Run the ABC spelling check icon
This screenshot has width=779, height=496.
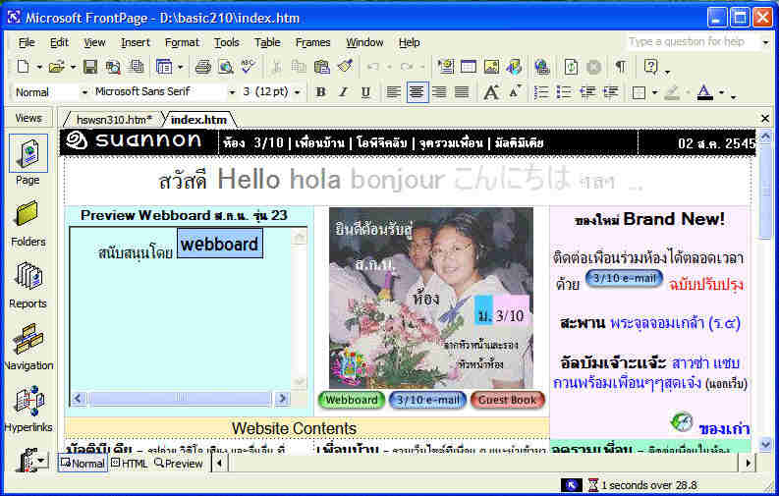(x=248, y=67)
